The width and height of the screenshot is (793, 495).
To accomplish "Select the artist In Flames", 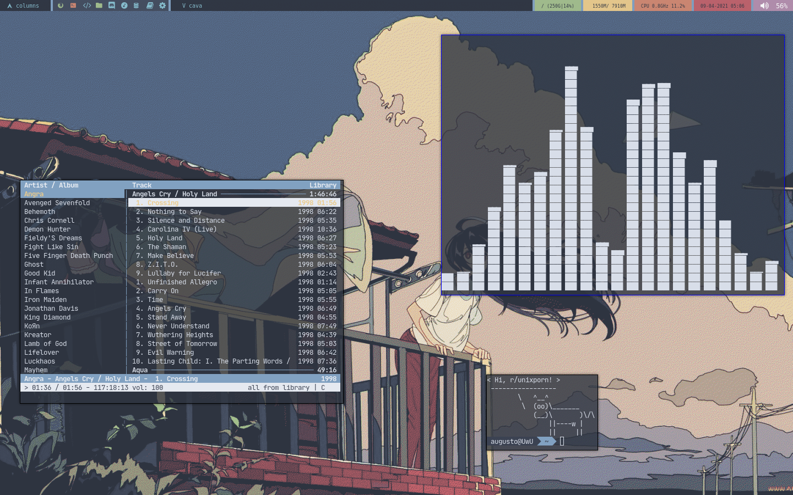I will pos(41,291).
